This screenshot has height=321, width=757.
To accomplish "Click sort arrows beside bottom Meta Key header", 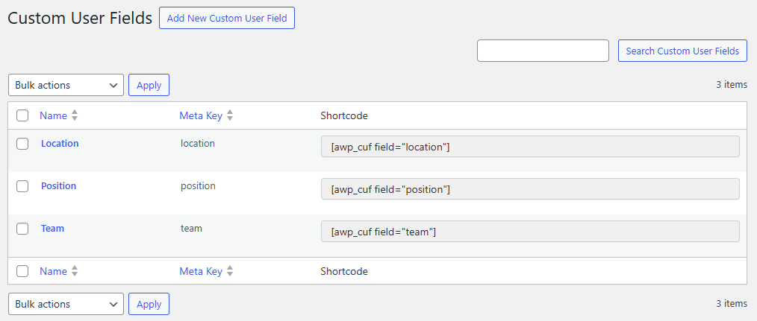I will tap(230, 272).
